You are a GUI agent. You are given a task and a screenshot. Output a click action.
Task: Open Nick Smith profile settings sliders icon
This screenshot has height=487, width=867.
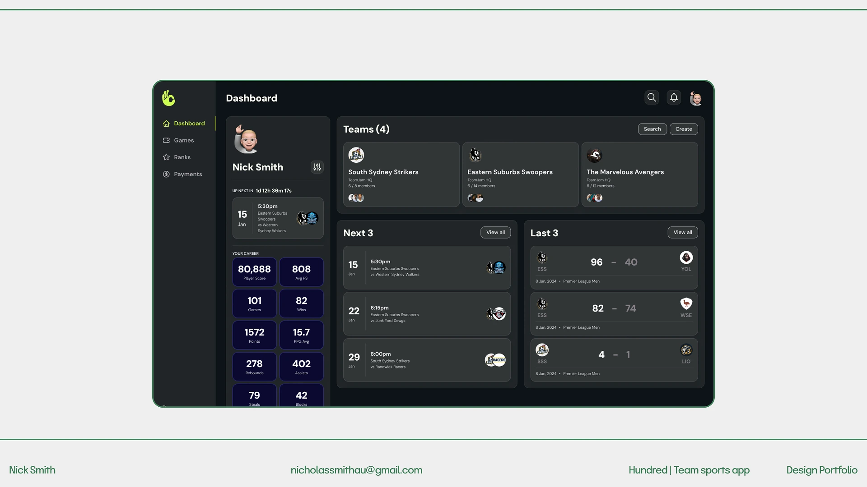[317, 167]
